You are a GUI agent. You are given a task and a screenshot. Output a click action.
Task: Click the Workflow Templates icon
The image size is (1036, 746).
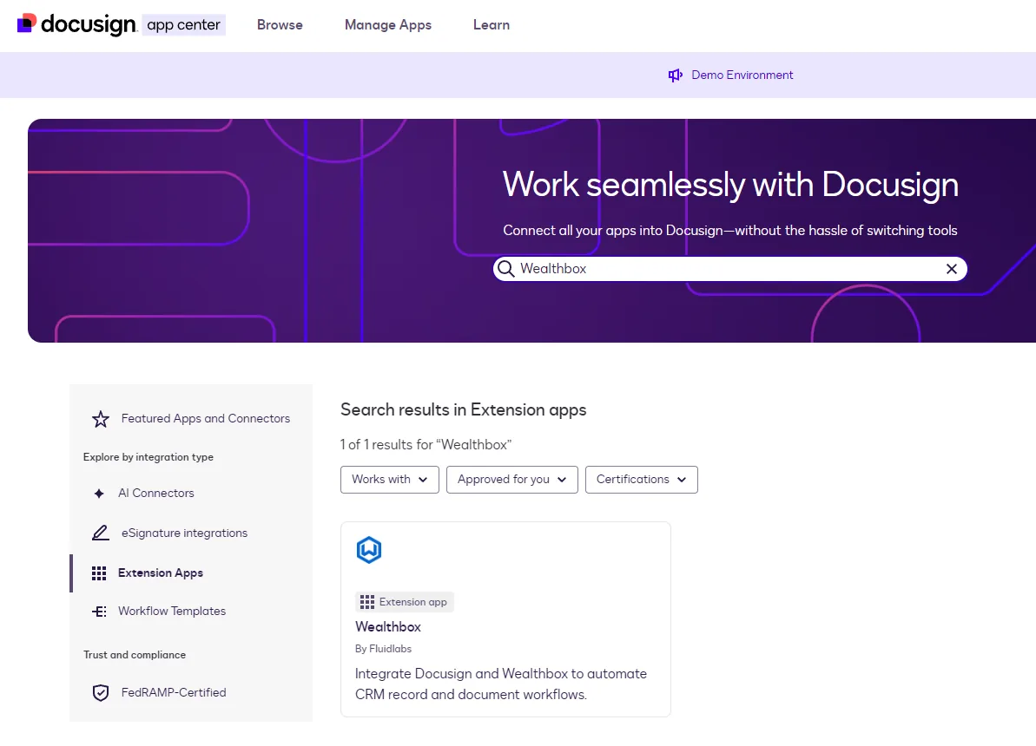99,612
